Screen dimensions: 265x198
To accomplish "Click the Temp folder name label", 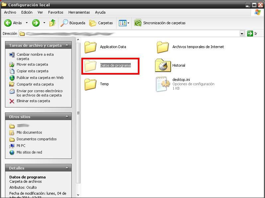I will [x=104, y=84].
